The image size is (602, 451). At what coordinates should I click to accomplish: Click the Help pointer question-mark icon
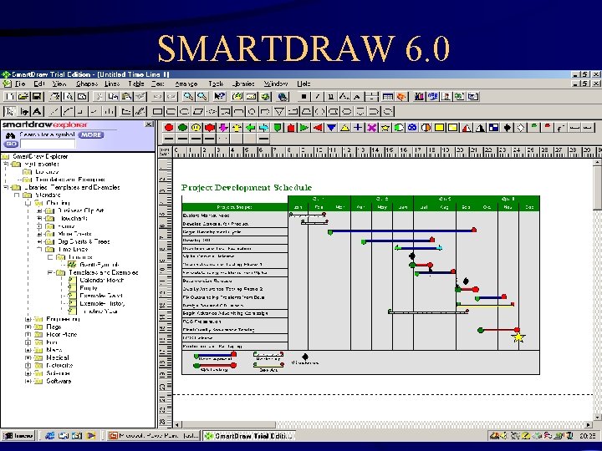[220, 96]
